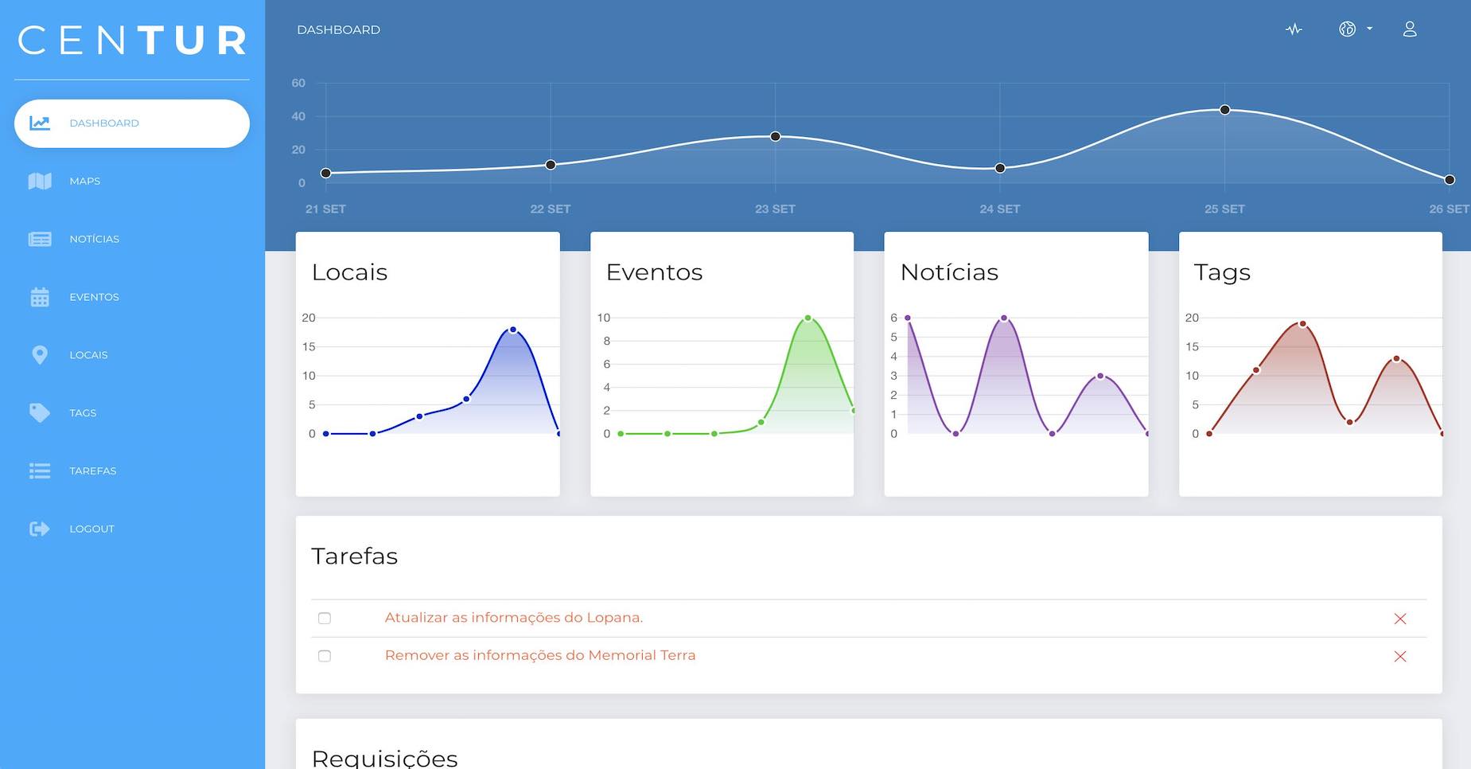
Task: Click the CENTUR logo
Action: click(132, 40)
